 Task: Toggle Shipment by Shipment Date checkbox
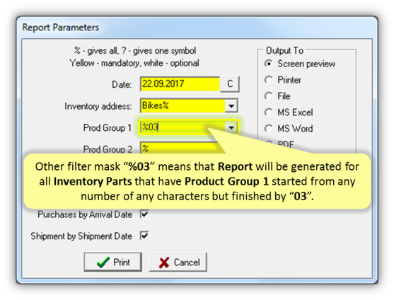point(144,236)
